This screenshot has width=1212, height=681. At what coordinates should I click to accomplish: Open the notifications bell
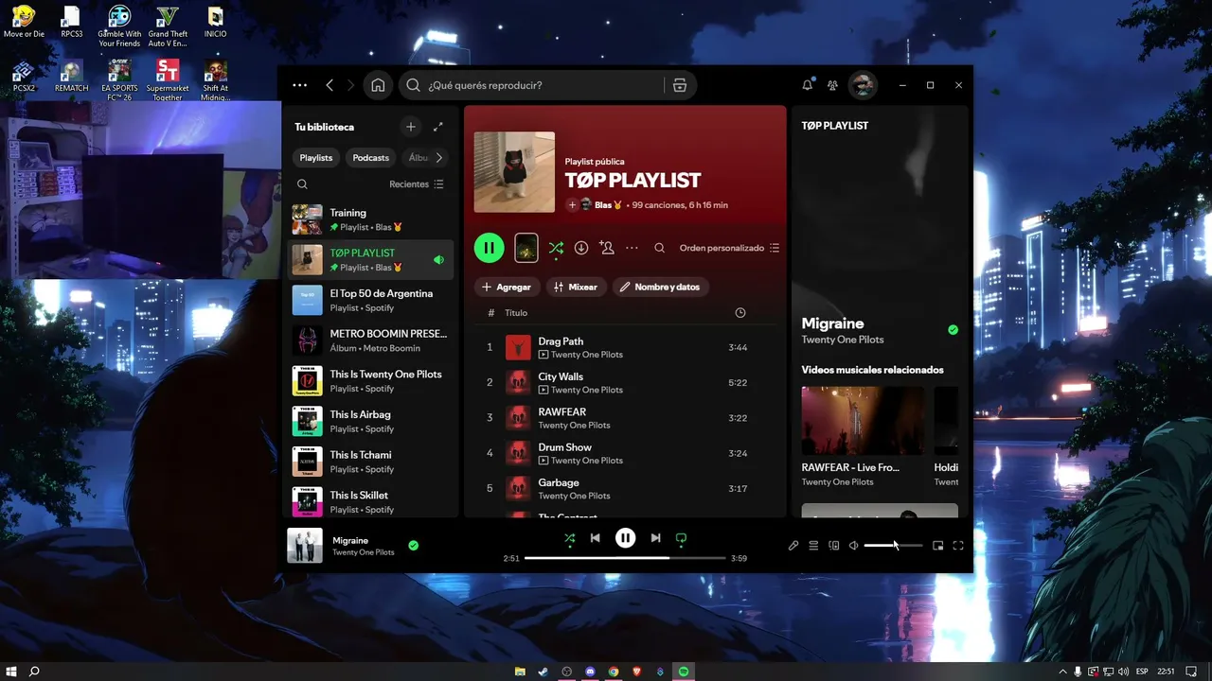(x=808, y=85)
